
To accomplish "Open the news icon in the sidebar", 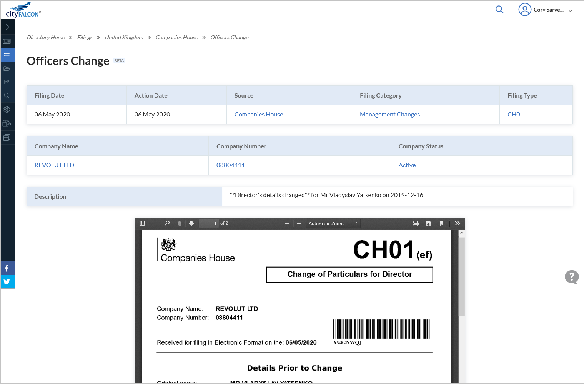I will (7, 41).
